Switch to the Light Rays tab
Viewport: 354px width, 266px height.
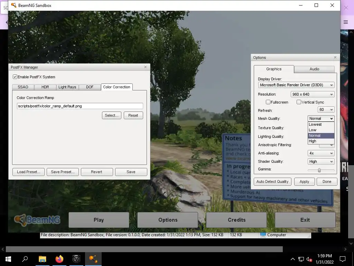67,87
